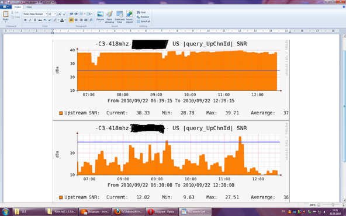346x216 pixels.
Task: Toggle superscript formatting
Action: [x=50, y=20]
